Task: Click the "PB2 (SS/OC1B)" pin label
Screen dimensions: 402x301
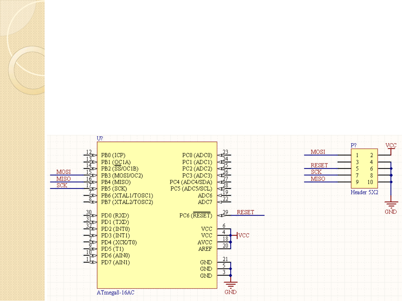Action: pos(120,169)
